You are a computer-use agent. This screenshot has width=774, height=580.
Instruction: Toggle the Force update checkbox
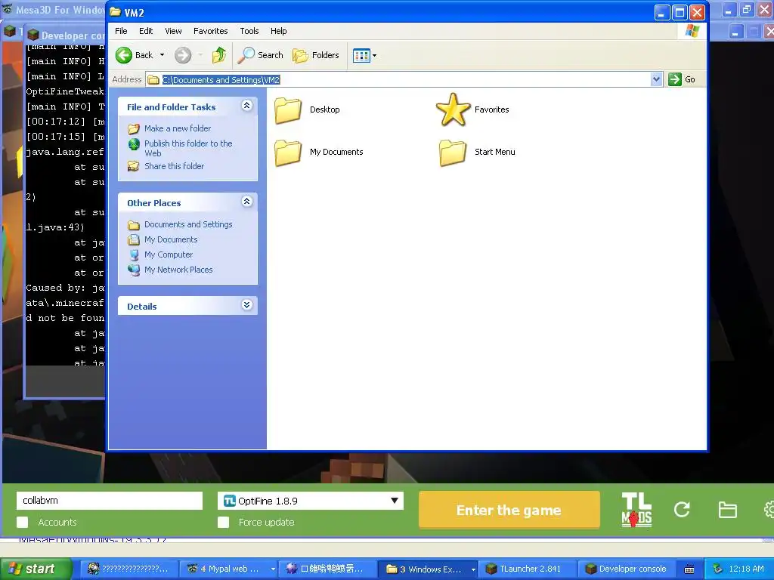pos(223,523)
